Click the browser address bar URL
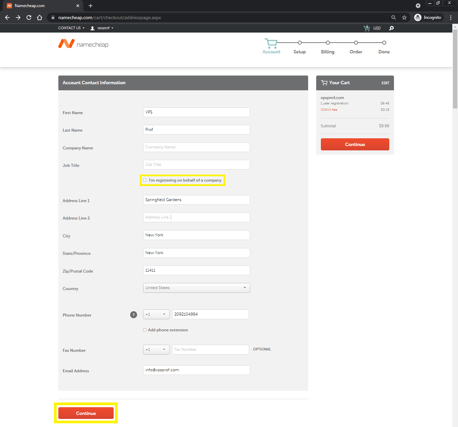 point(110,17)
